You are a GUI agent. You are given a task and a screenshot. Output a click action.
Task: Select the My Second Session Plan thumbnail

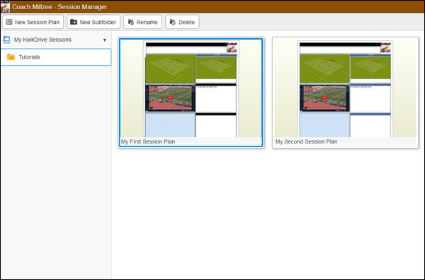click(346, 93)
